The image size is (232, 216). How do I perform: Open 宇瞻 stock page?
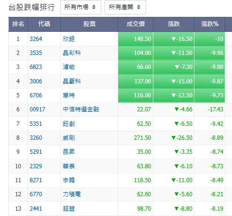coord(69,180)
